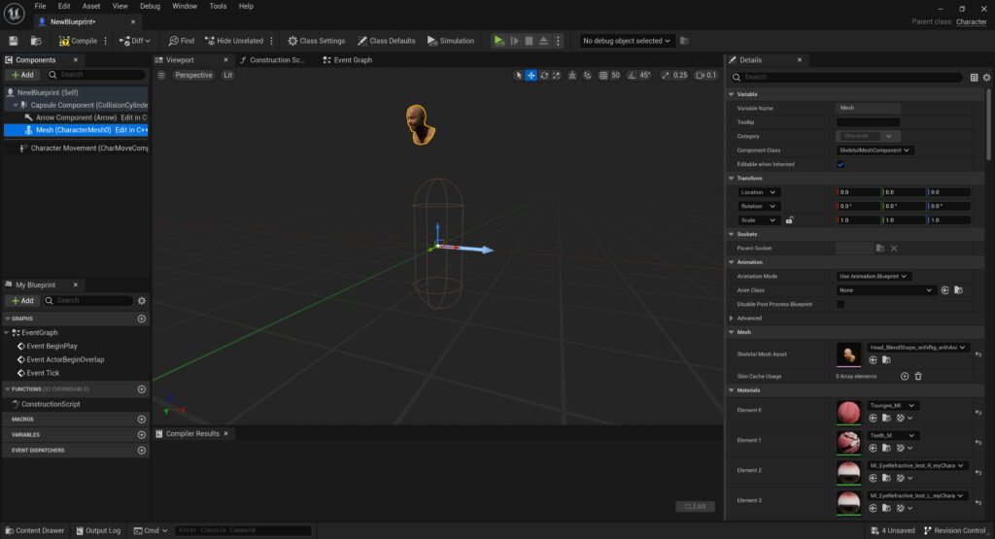Select the translate (move) gizmo tool
The height and width of the screenshot is (539, 995).
click(532, 75)
